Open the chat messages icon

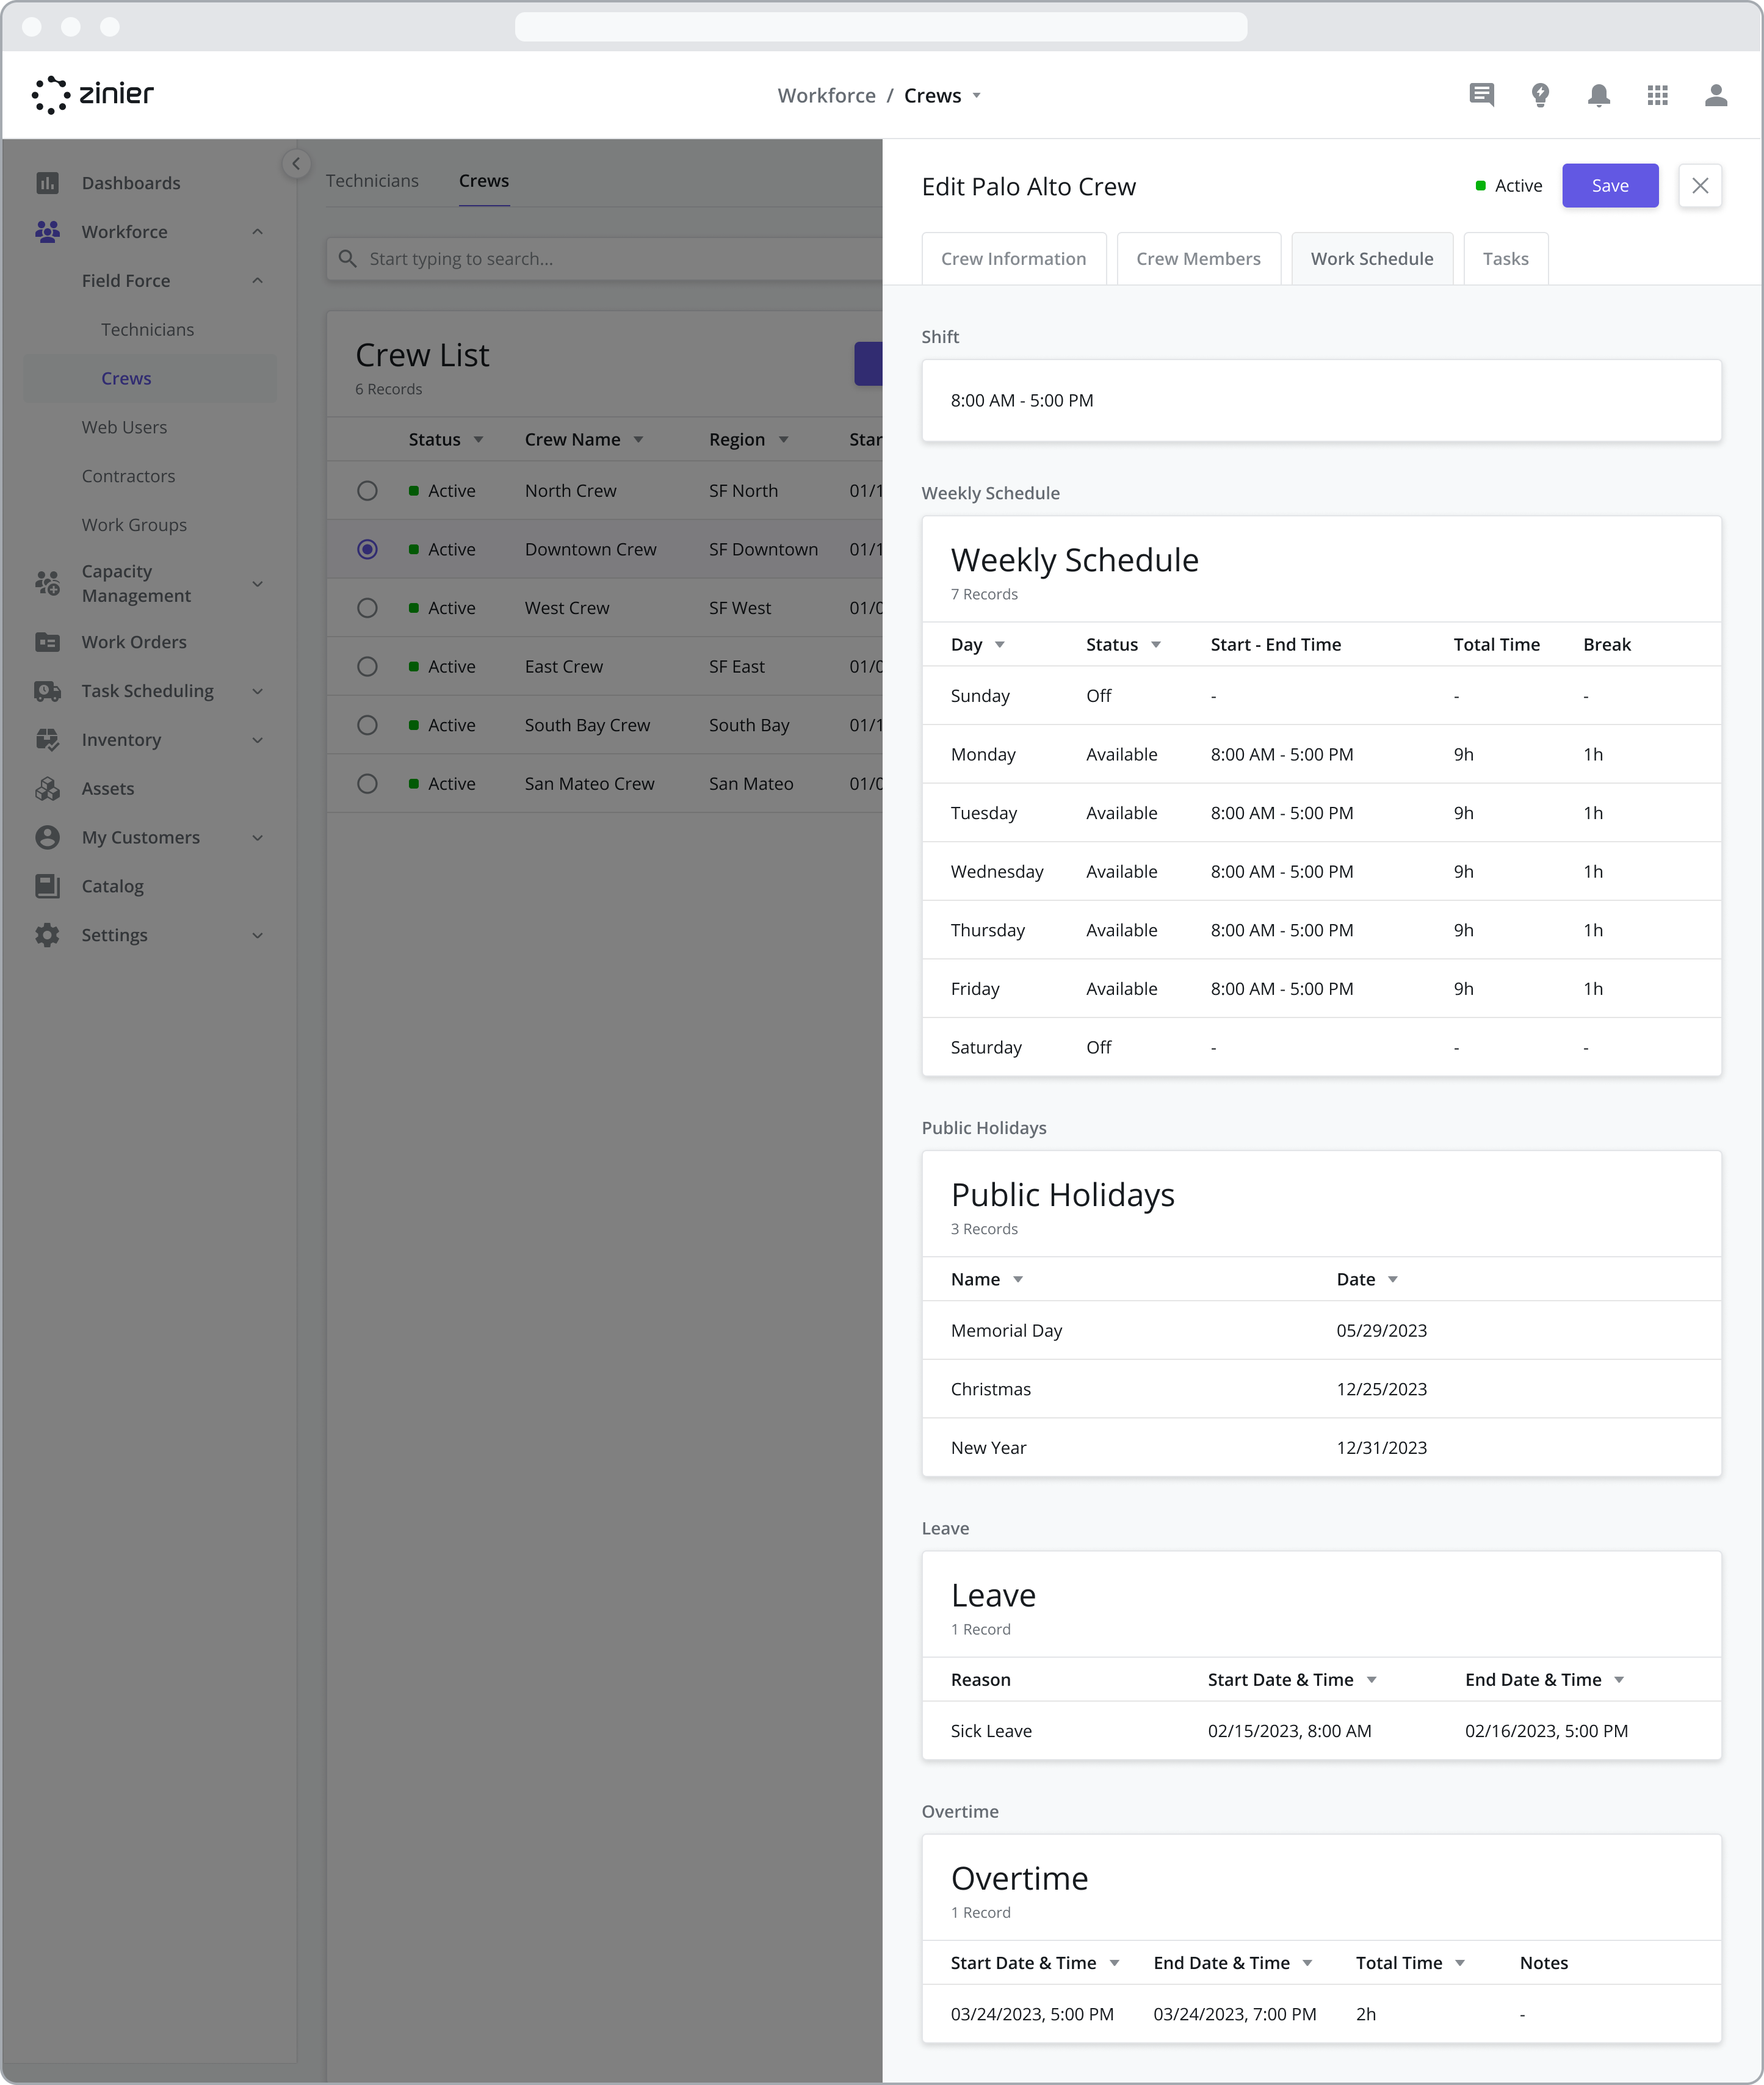pyautogui.click(x=1481, y=95)
